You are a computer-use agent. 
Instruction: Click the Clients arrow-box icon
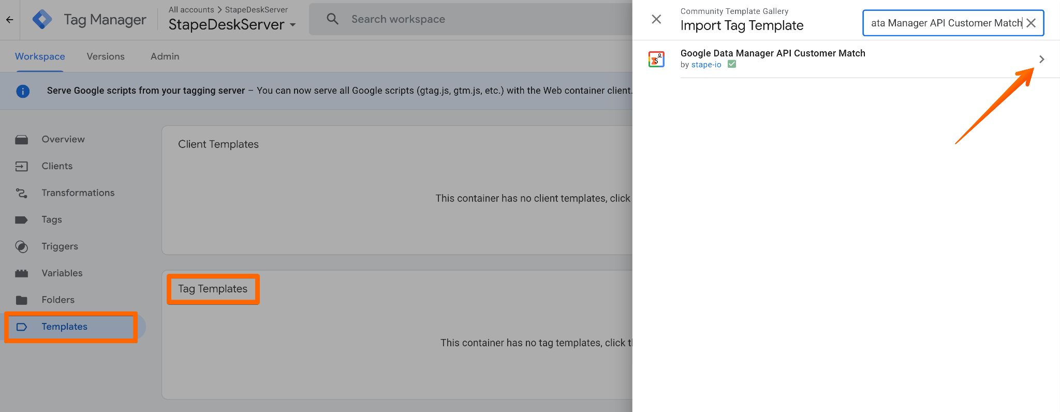click(x=21, y=166)
